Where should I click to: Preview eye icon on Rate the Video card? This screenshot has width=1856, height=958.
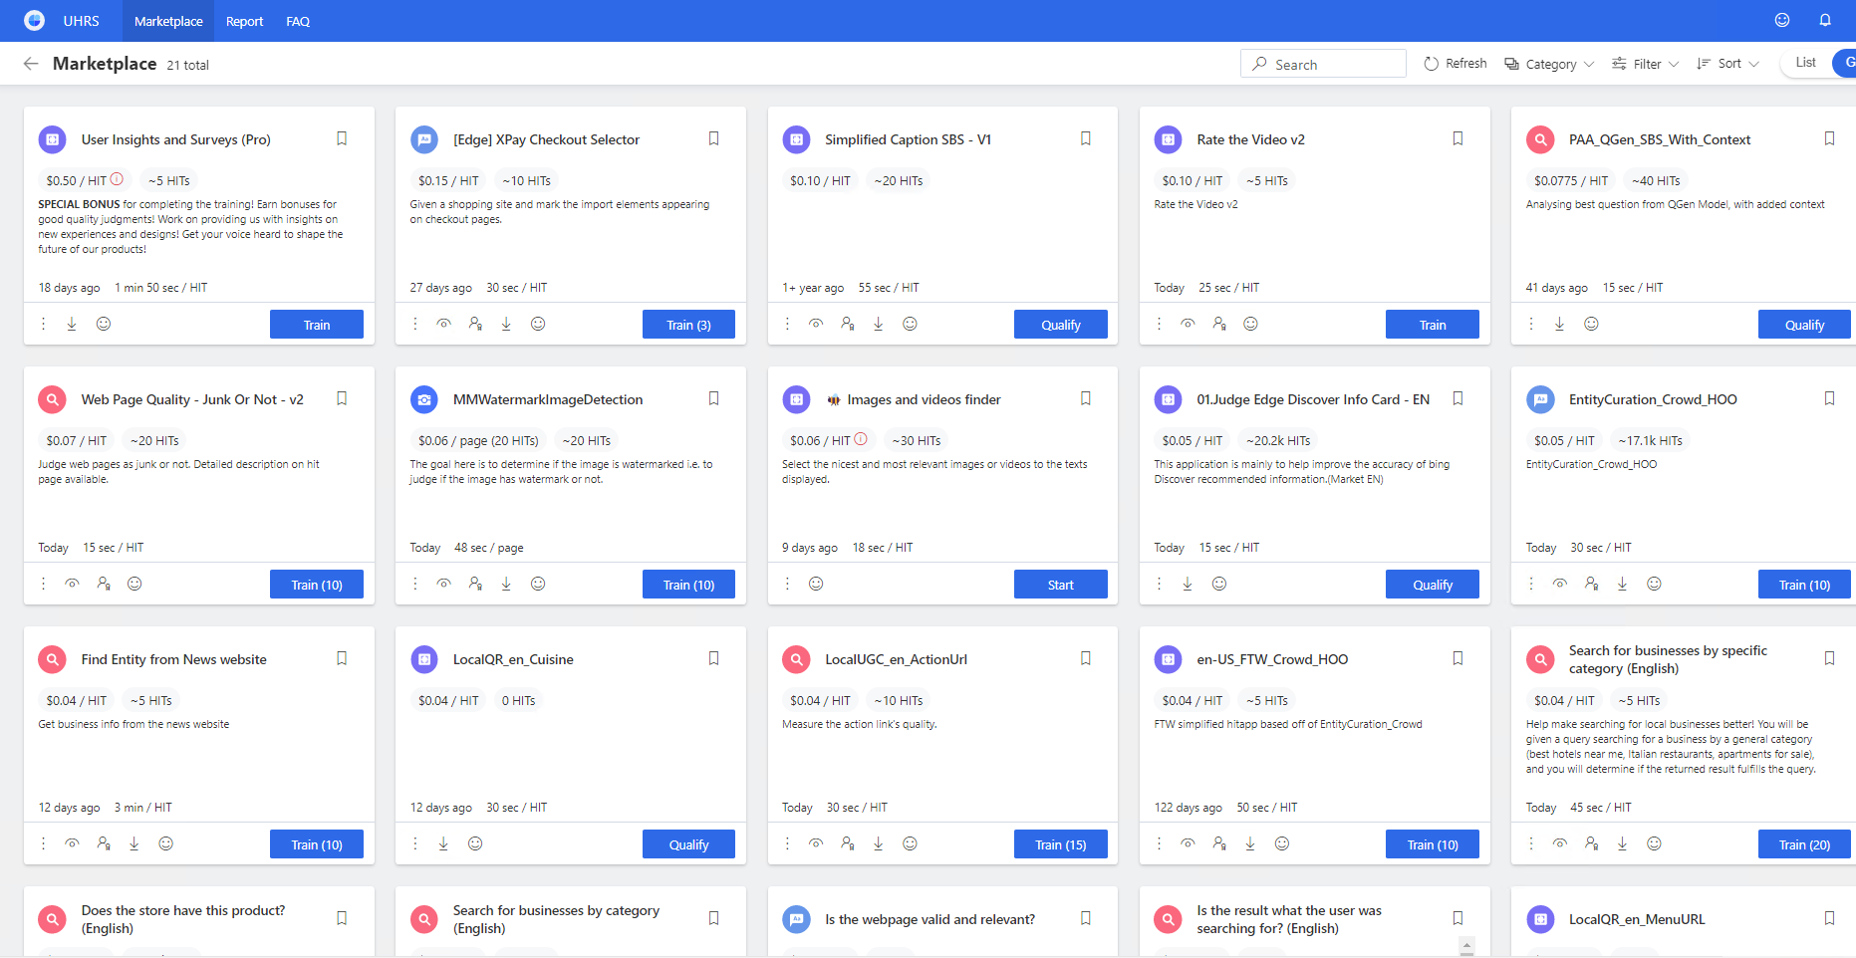[x=1188, y=324]
